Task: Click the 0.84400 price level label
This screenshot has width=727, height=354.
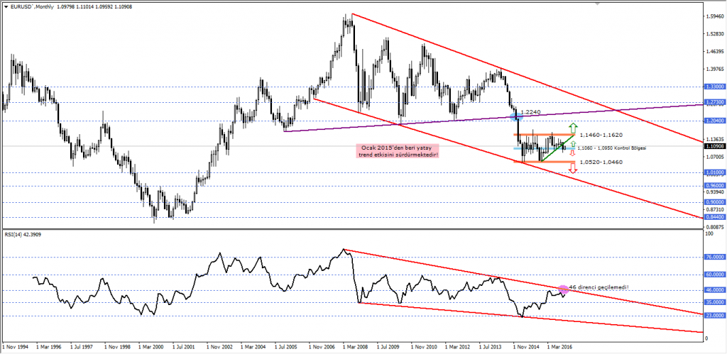Action: 714,217
